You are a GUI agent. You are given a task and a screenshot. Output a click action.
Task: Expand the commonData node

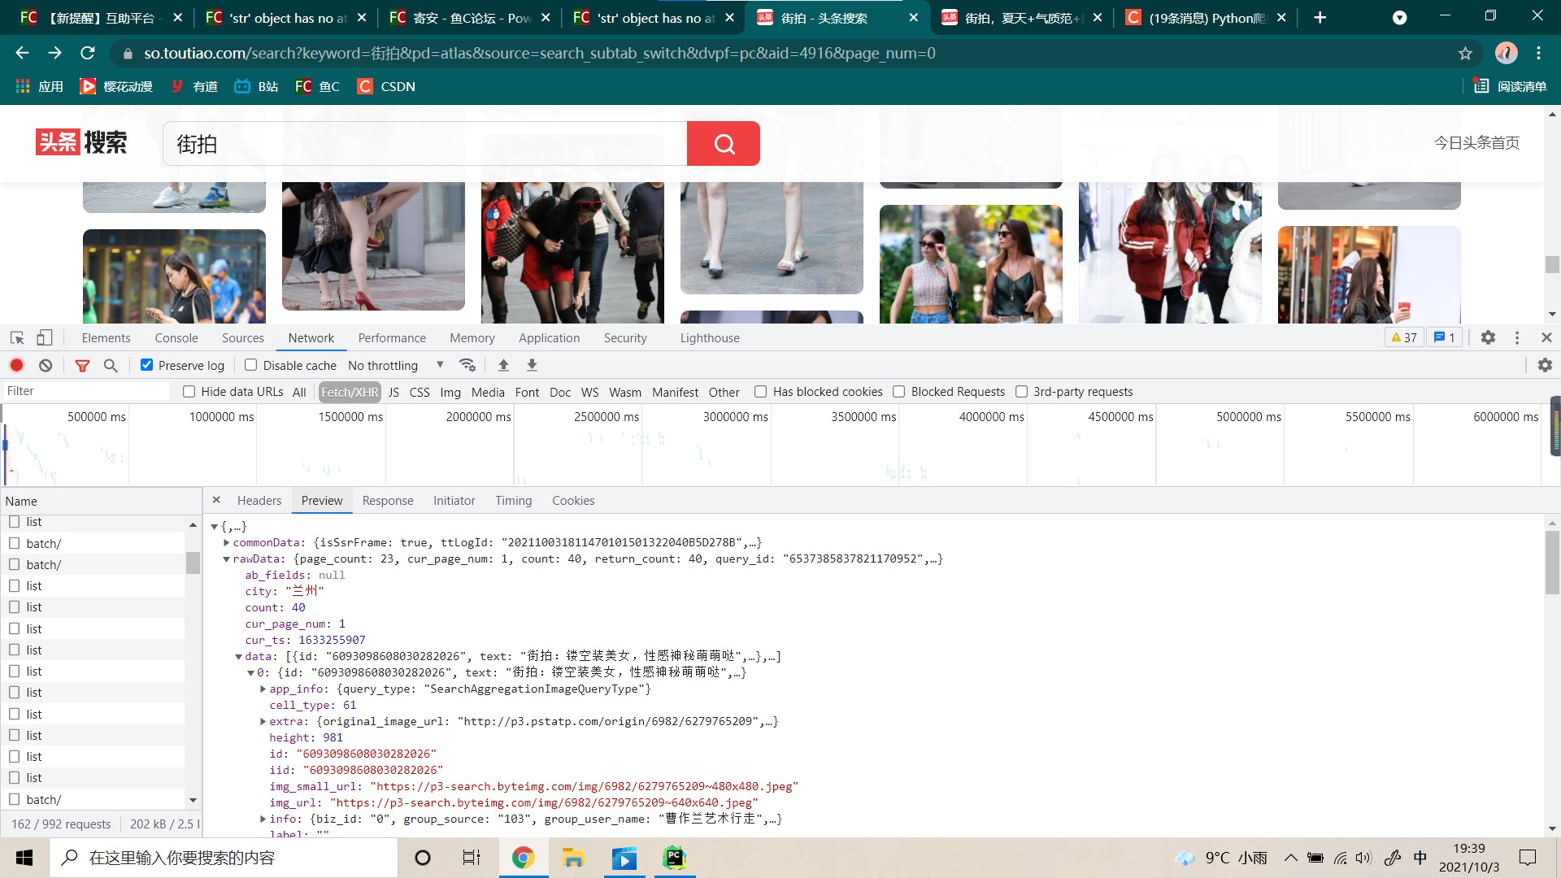coord(226,542)
